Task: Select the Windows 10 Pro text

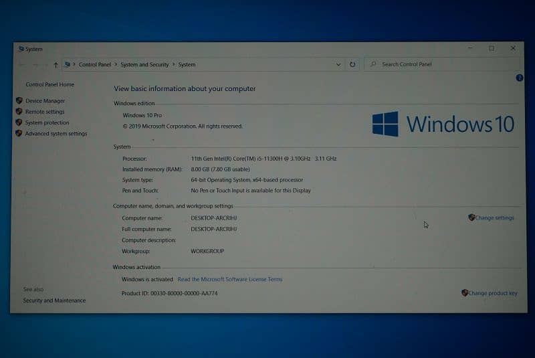Action: (x=142, y=115)
